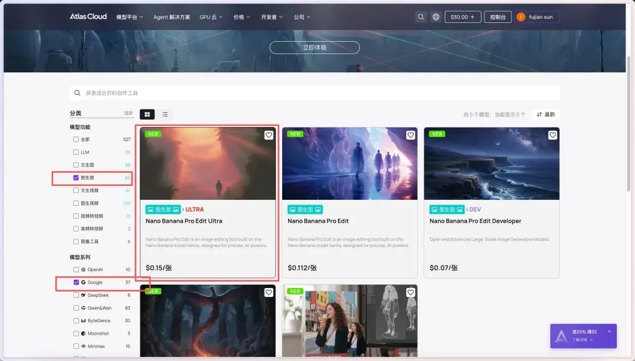
Task: Open the language globe icon
Action: tap(436, 17)
